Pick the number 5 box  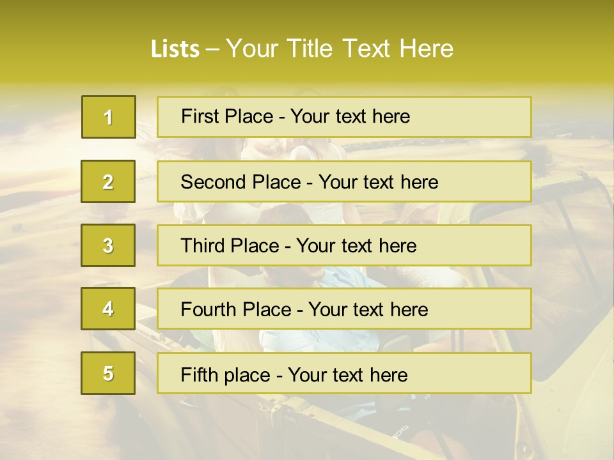pyautogui.click(x=108, y=373)
